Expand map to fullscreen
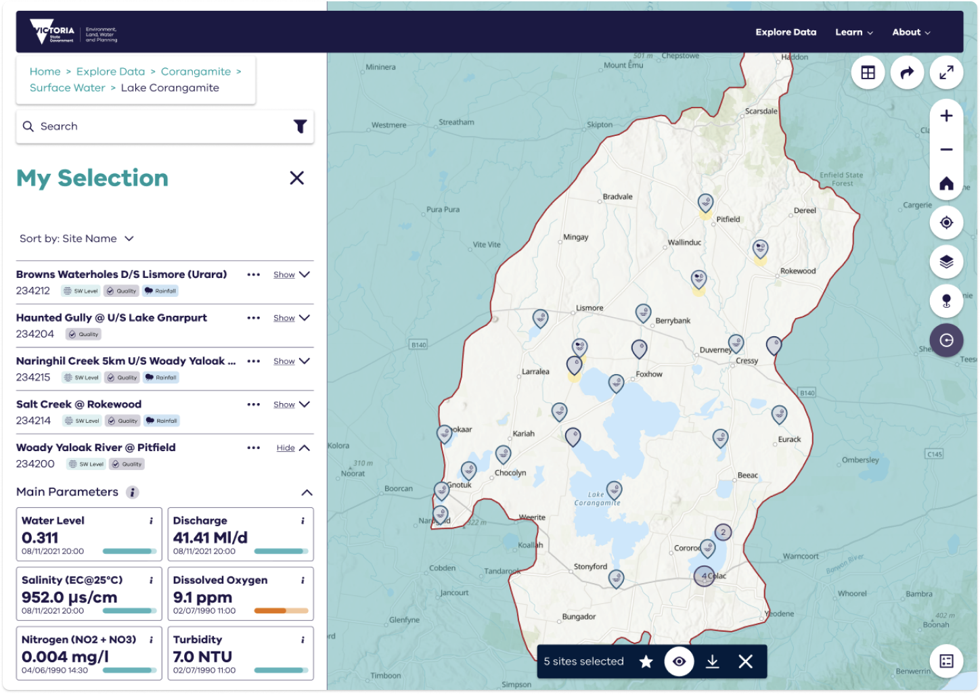 pos(946,72)
